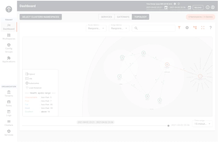218x143 pixels.
Task: Open the user account icon
Action: (x=213, y=7)
